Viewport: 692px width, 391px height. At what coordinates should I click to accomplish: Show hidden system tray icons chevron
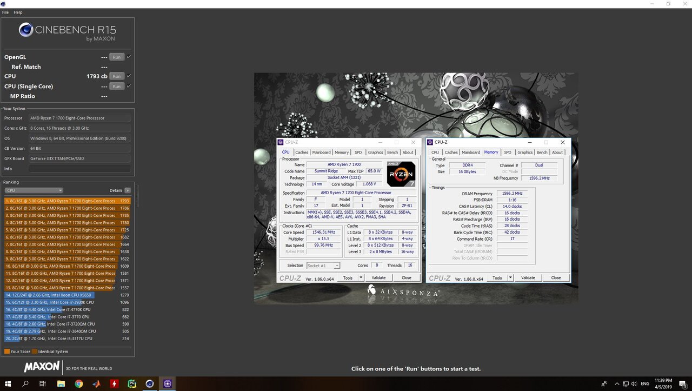click(617, 383)
